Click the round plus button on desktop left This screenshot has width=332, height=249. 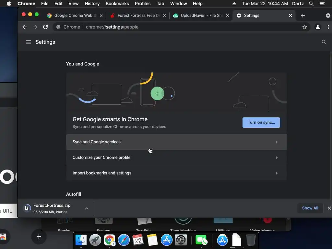click(39, 237)
